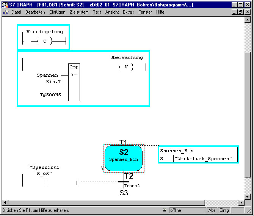Open the Einfügen menu
Screen dimensions: 254x216
click(x=57, y=12)
